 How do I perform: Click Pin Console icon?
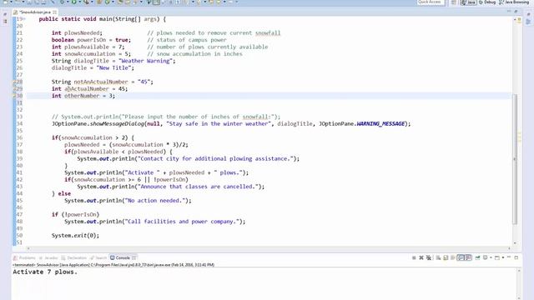[x=477, y=257]
